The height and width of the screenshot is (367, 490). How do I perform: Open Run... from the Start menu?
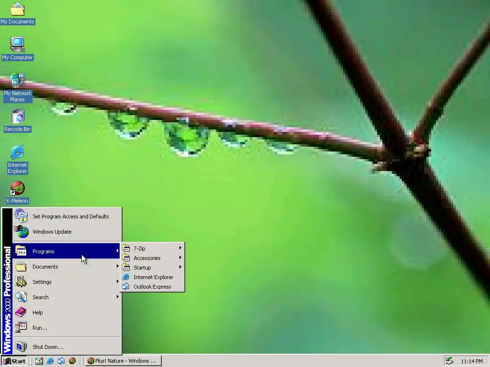(67, 328)
